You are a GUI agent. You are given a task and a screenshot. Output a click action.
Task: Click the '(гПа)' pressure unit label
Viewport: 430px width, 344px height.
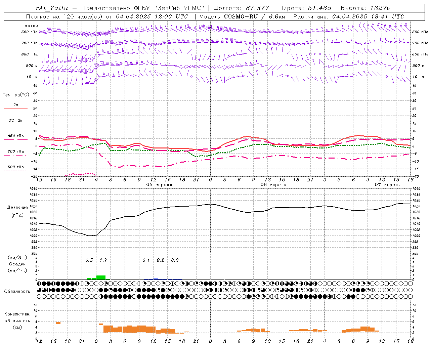[x=17, y=215]
